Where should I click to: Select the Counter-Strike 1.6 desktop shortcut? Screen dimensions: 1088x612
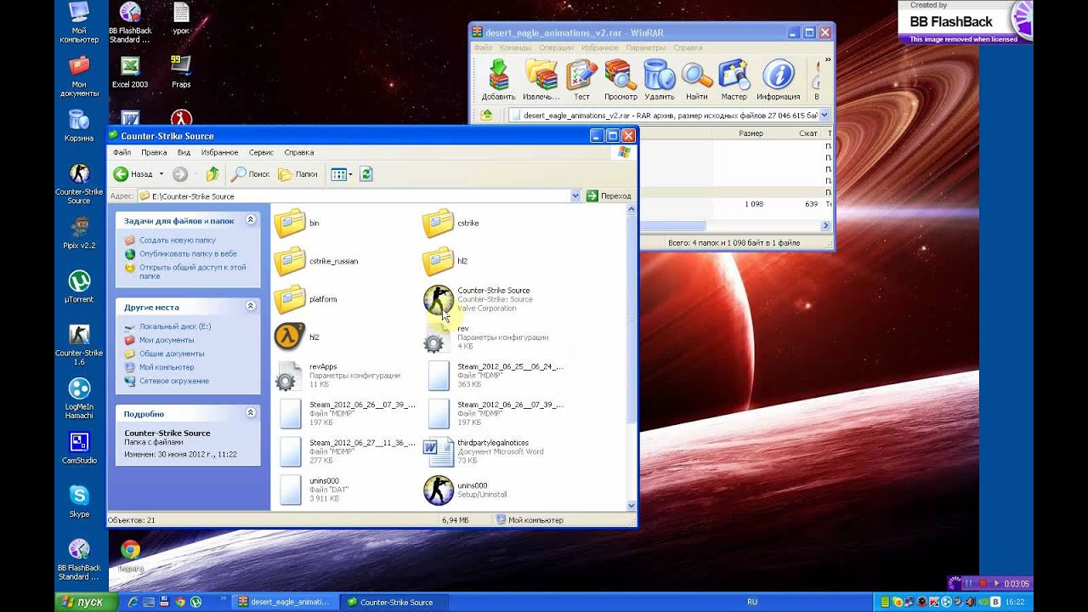click(x=79, y=344)
